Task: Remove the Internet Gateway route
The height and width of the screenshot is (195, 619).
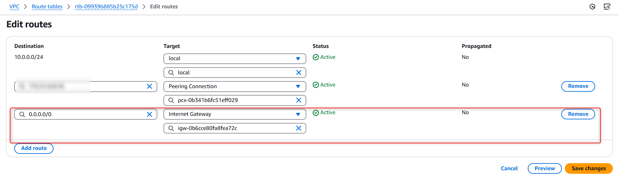Action: tap(578, 114)
